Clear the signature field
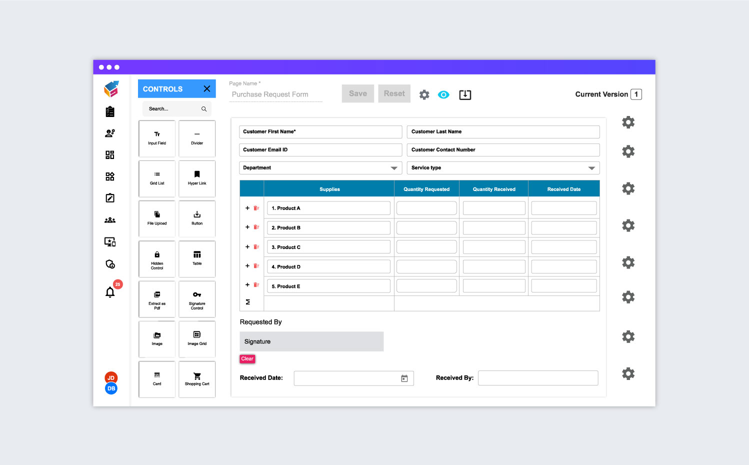 pos(247,358)
